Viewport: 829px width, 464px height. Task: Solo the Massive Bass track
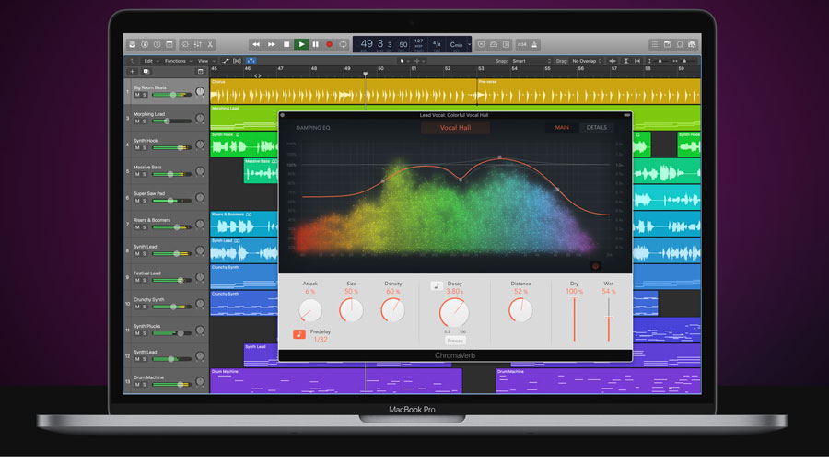[x=145, y=174]
